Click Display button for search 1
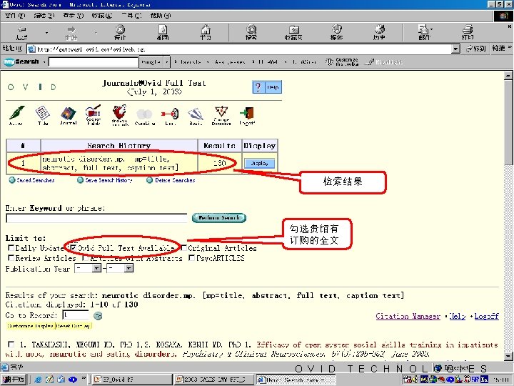The height and width of the screenshot is (386, 514). pyautogui.click(x=259, y=163)
